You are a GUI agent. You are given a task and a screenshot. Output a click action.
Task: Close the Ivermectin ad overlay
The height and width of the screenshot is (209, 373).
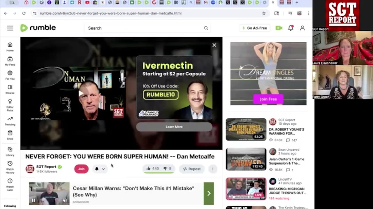(x=214, y=45)
